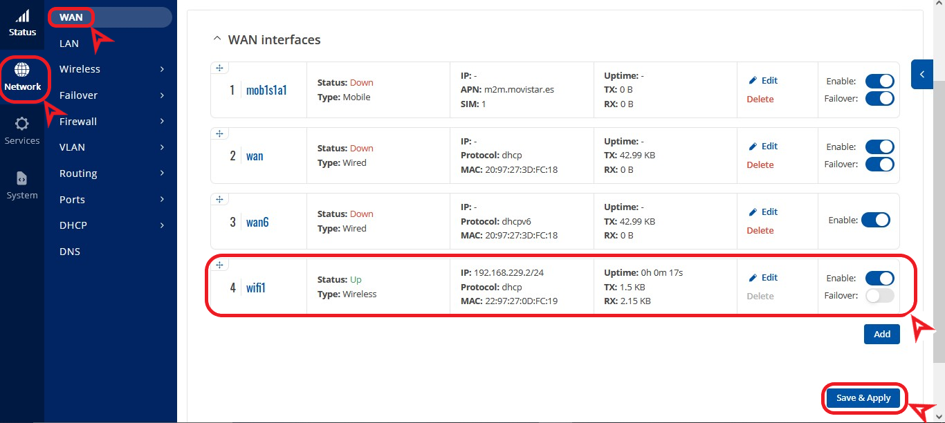
Task: Select the Network globe icon
Action: pyautogui.click(x=22, y=70)
